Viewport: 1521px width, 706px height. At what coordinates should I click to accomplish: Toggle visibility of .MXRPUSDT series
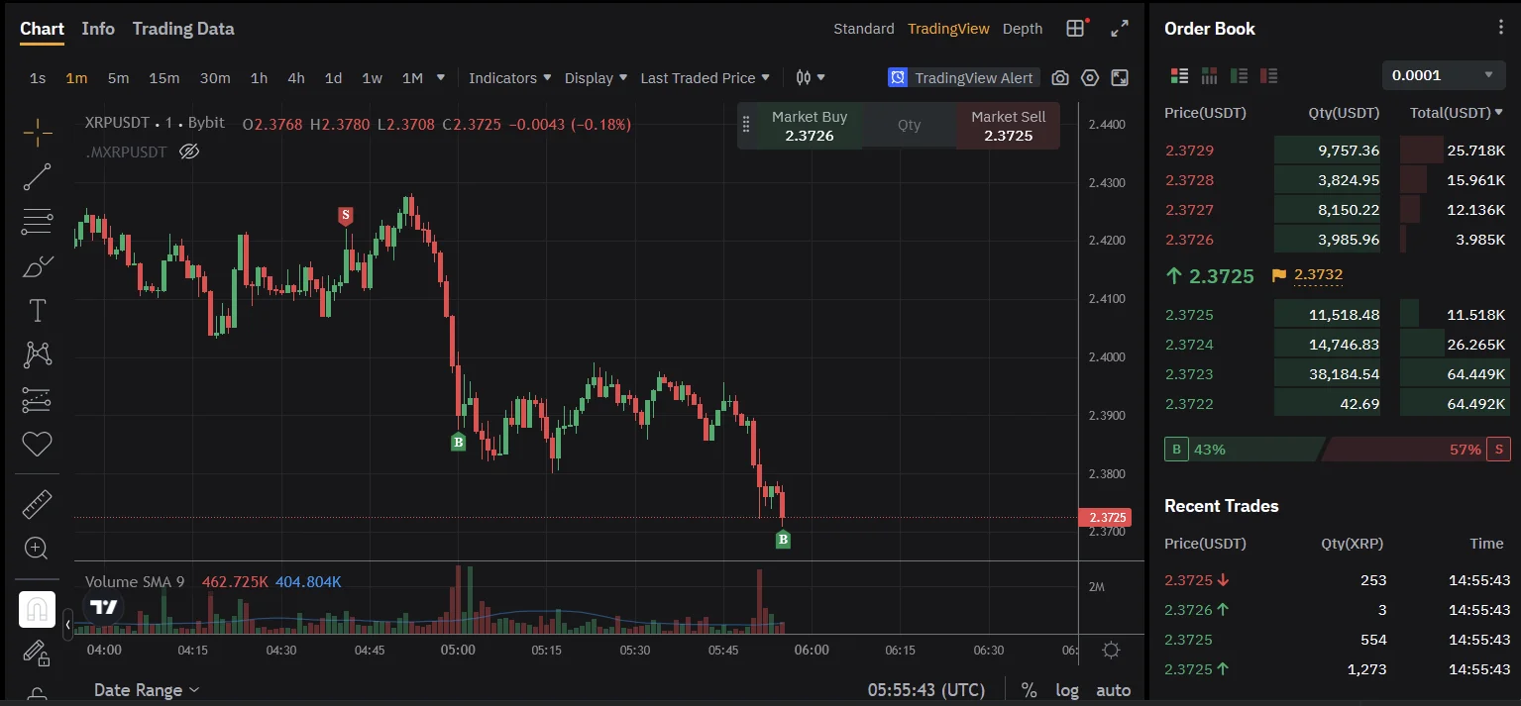coord(189,151)
